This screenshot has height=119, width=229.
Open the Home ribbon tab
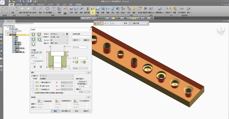(x=11, y=5)
